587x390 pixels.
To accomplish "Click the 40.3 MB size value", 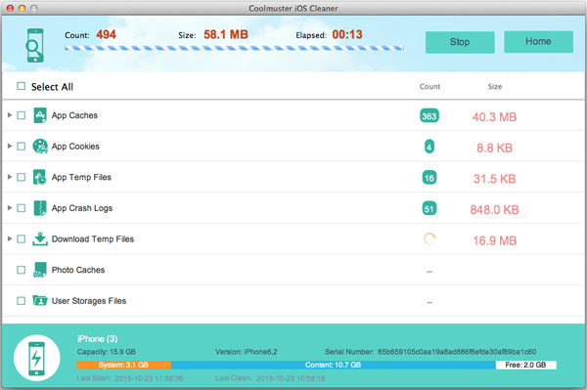I will [494, 117].
